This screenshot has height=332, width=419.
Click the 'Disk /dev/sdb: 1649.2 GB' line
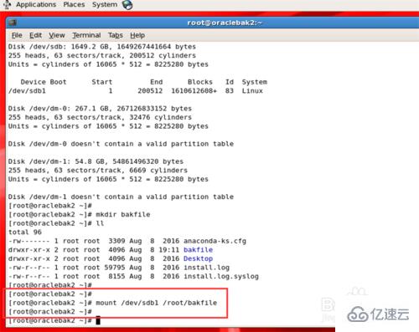click(102, 47)
